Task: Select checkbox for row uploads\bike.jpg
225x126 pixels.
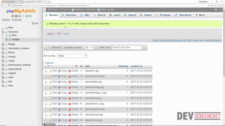Action: pos(46,82)
